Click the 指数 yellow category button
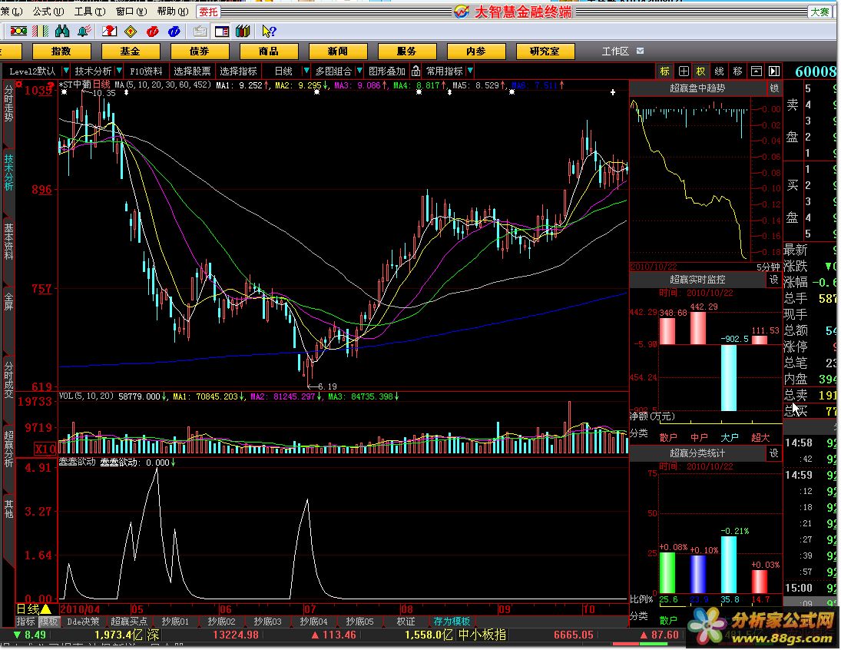This screenshot has width=841, height=650. pos(61,51)
